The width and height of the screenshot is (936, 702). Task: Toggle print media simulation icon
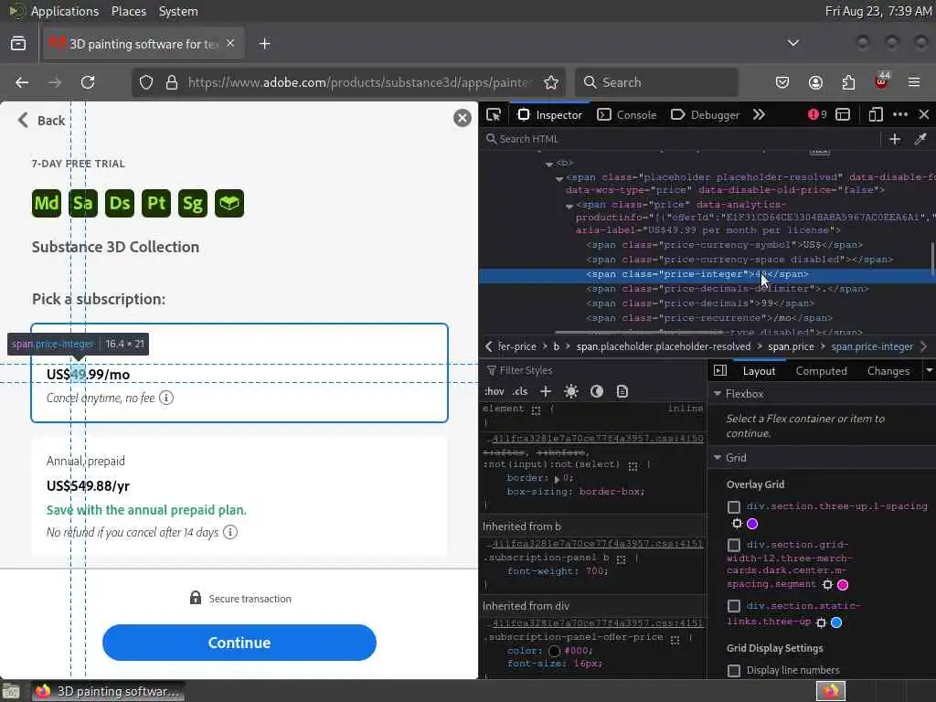tap(622, 391)
